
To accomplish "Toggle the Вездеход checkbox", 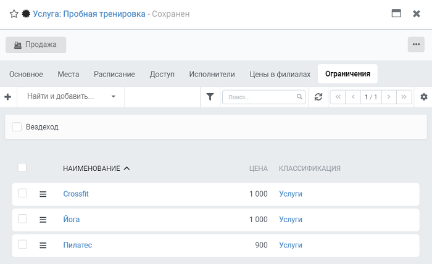I will (x=17, y=127).
